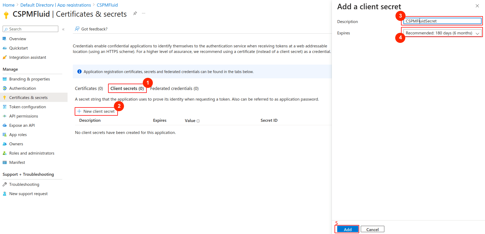485x234 pixels.
Task: Click the Value column header
Action: click(x=190, y=120)
